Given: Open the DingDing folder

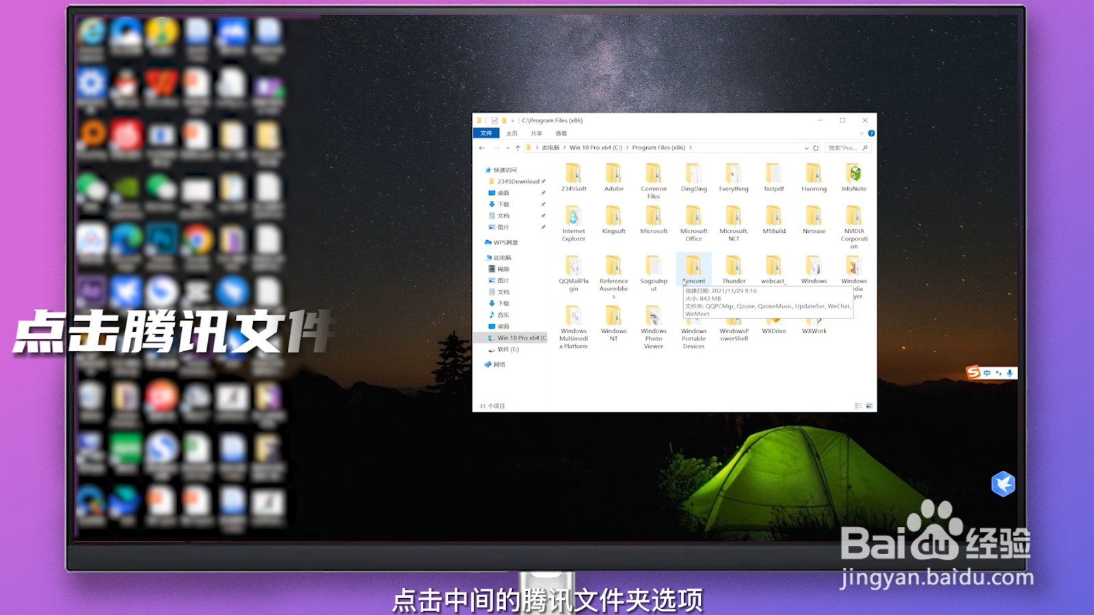Looking at the screenshot, I should [x=693, y=178].
